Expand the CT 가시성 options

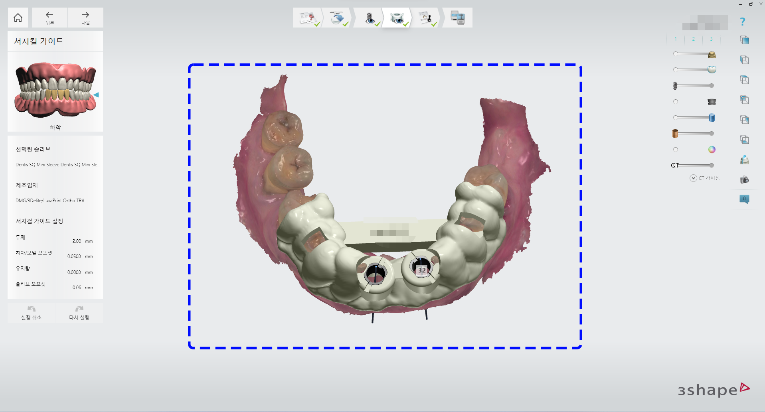pos(694,178)
